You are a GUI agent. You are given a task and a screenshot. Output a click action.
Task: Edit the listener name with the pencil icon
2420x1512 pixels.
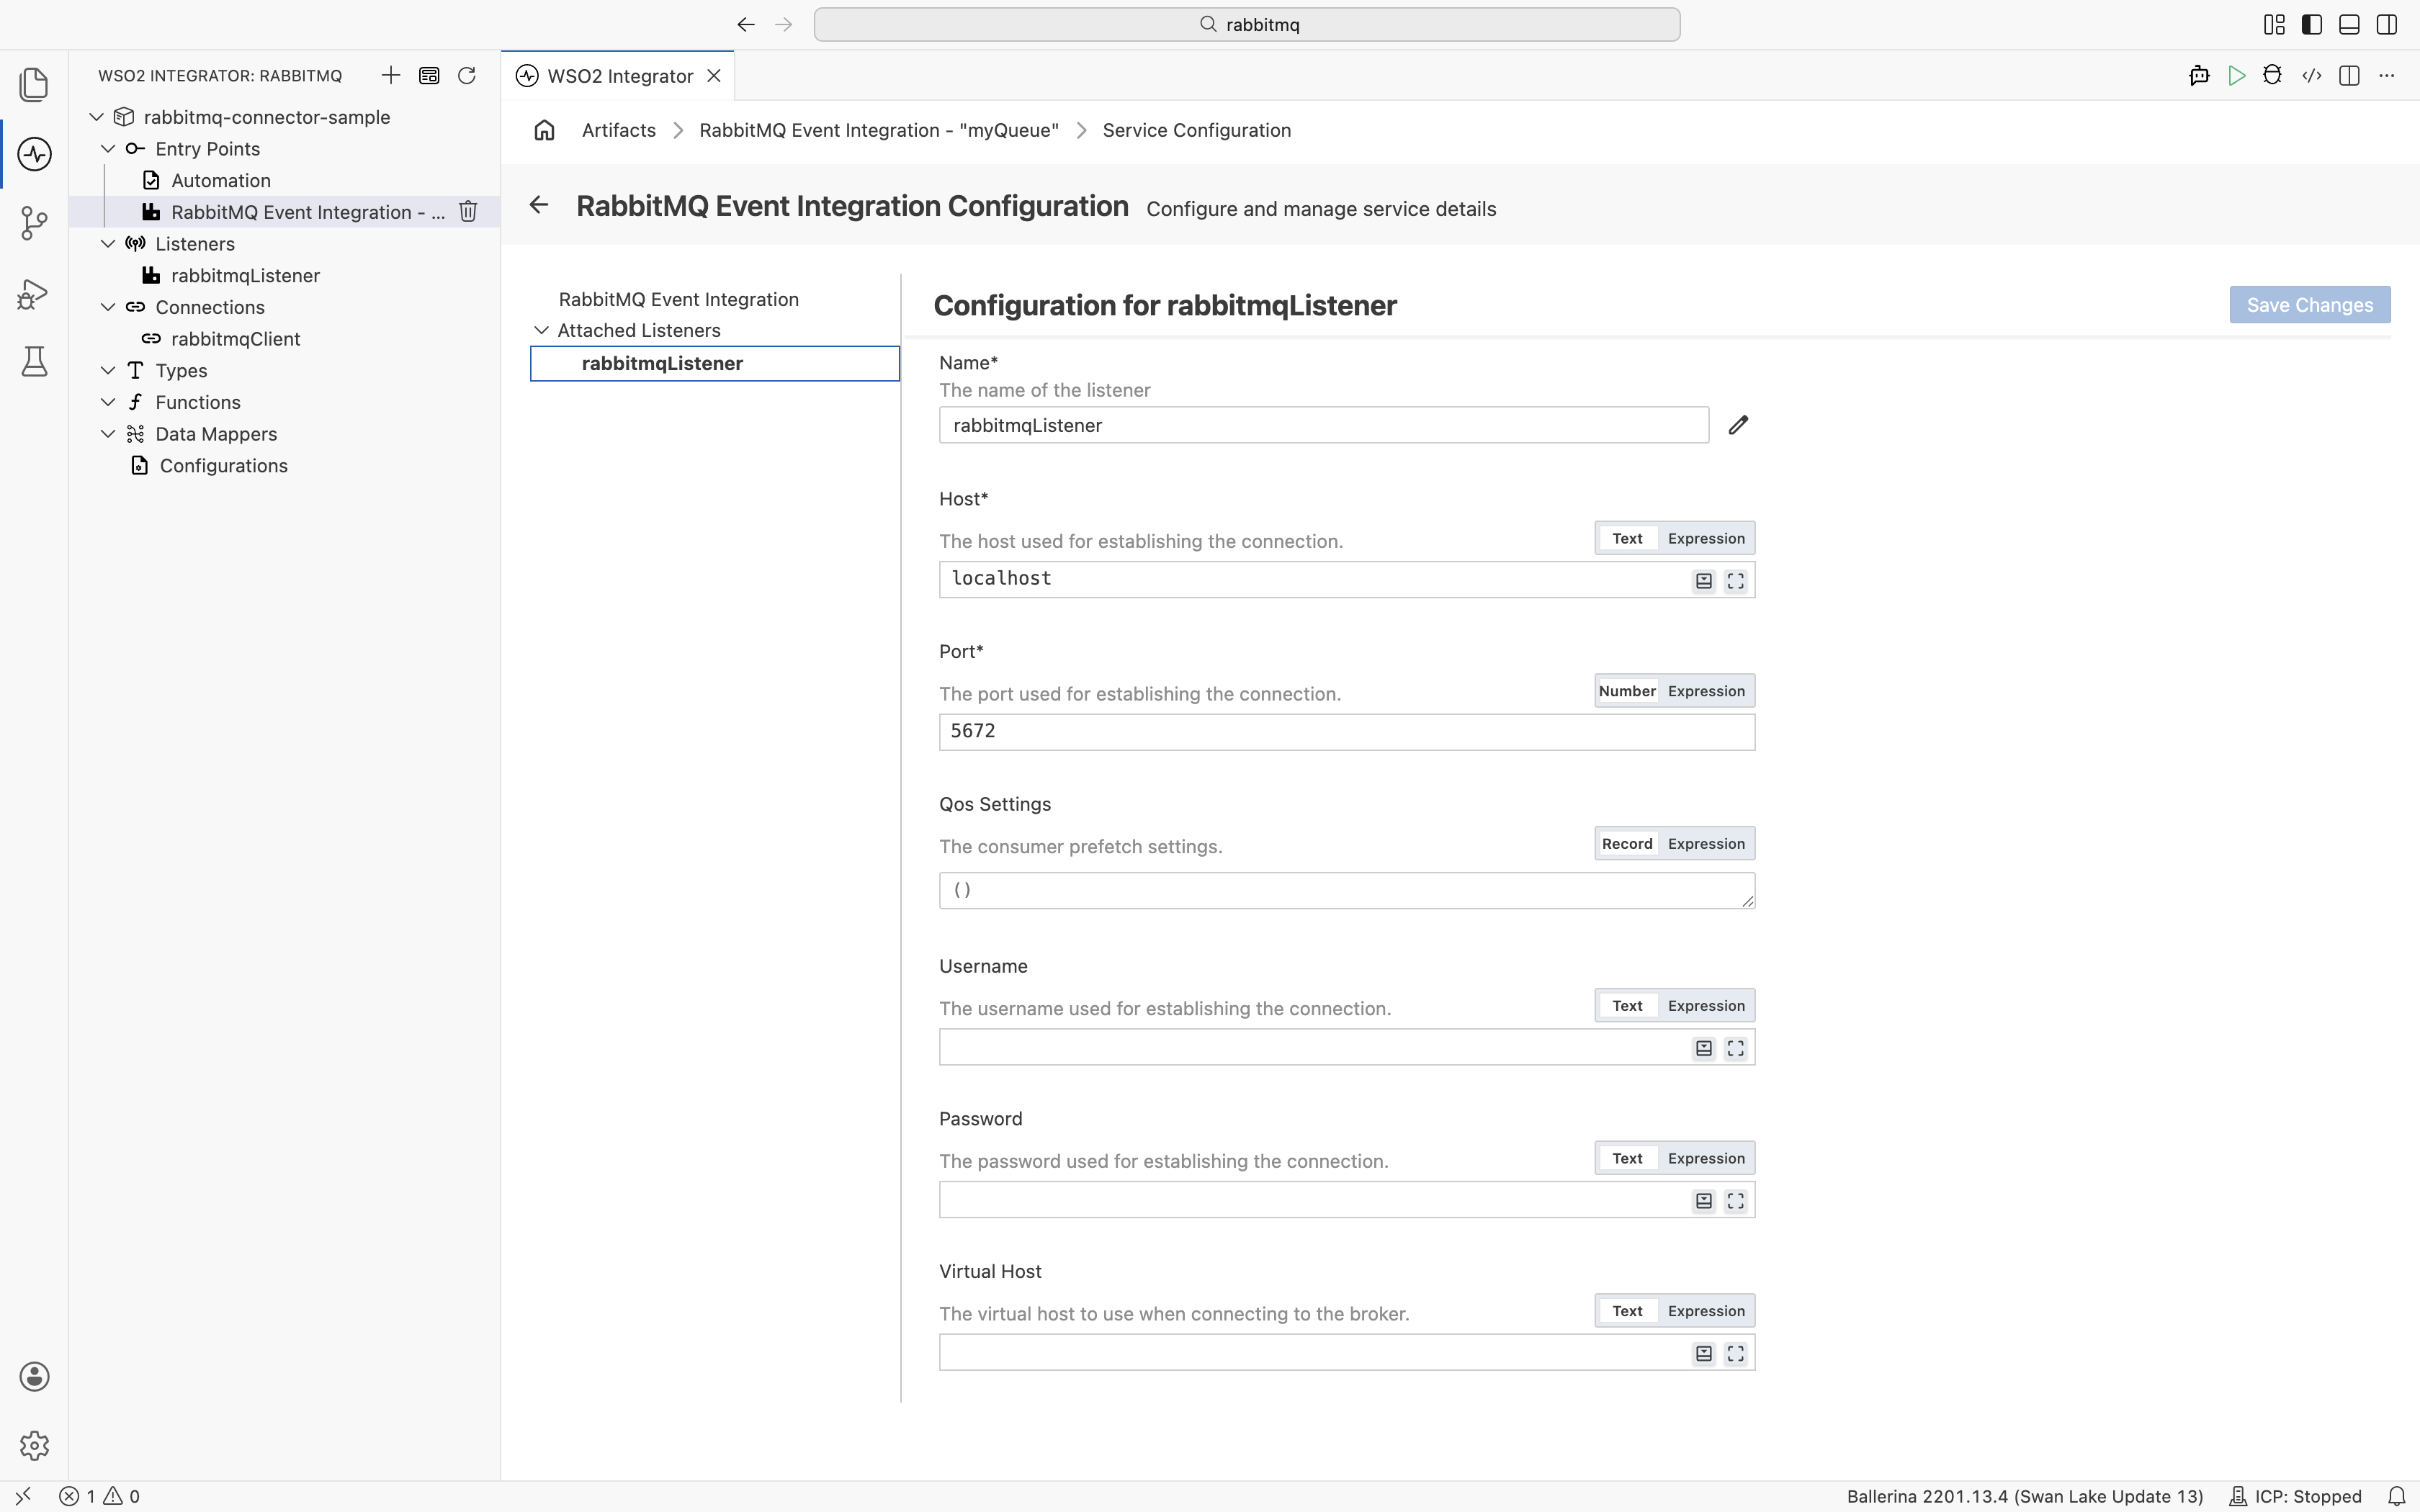tap(1738, 425)
